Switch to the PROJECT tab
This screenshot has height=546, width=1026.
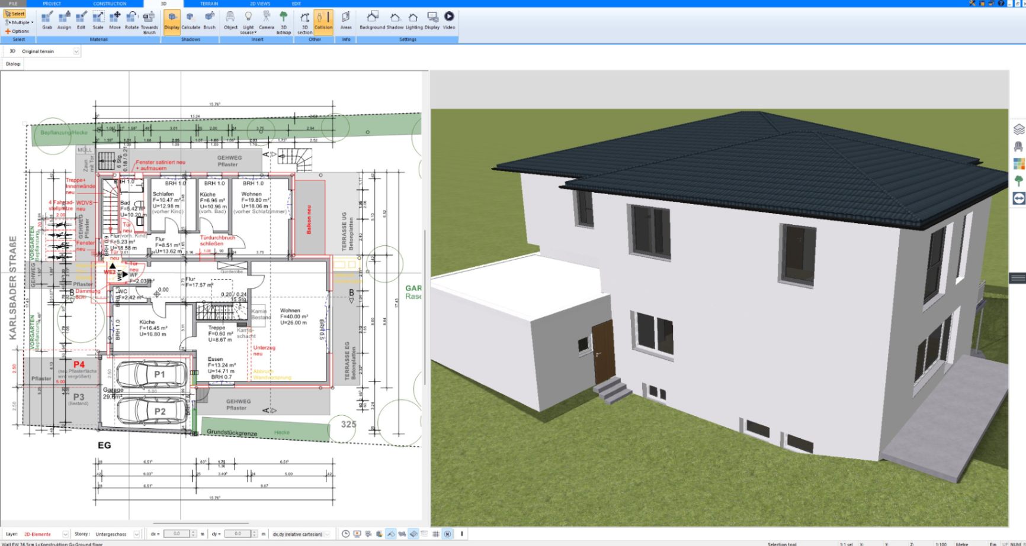click(x=52, y=4)
